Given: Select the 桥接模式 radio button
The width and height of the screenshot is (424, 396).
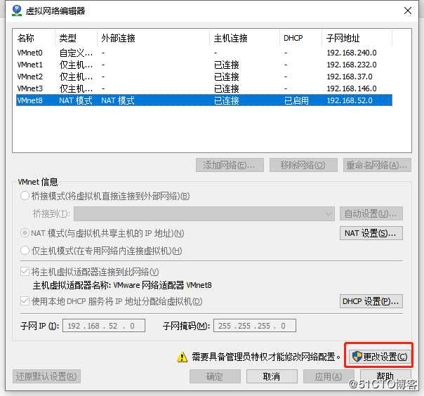Looking at the screenshot, I should click(25, 196).
